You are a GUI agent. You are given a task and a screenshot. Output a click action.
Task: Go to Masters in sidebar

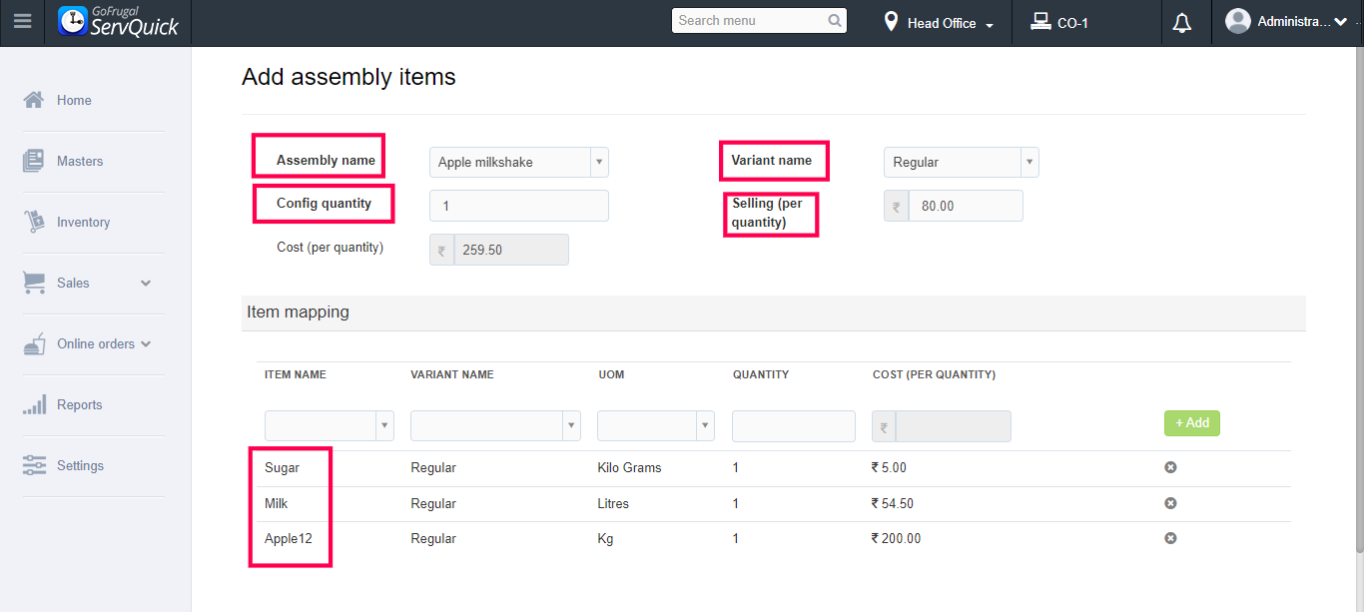click(x=80, y=161)
